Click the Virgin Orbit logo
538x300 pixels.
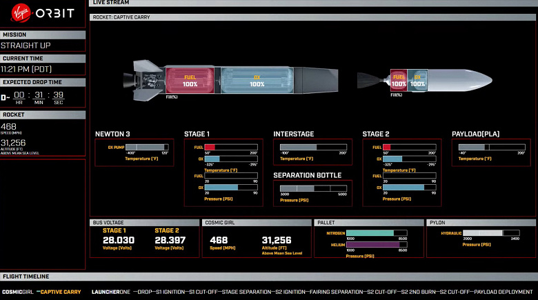point(43,13)
